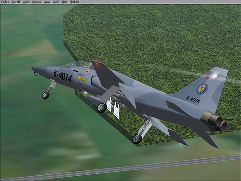Open the Aircraft menu
Screen dimensions: 241x181
pos(16,2)
